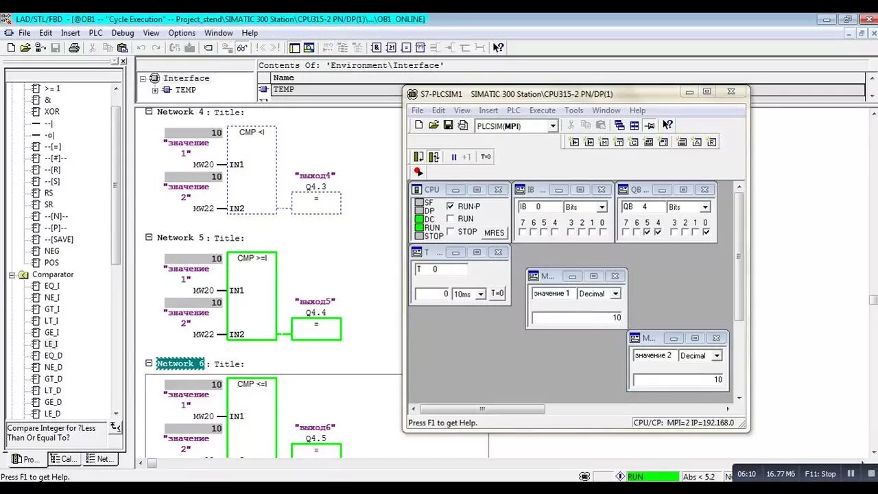The width and height of the screenshot is (878, 494).
Task: Select Single Scan mode icon
Action: click(418, 156)
